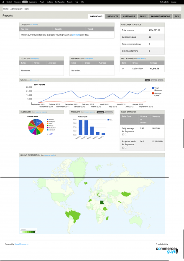184x261 pixels.
Task: Click the generate past tax data link
Action: point(76,35)
